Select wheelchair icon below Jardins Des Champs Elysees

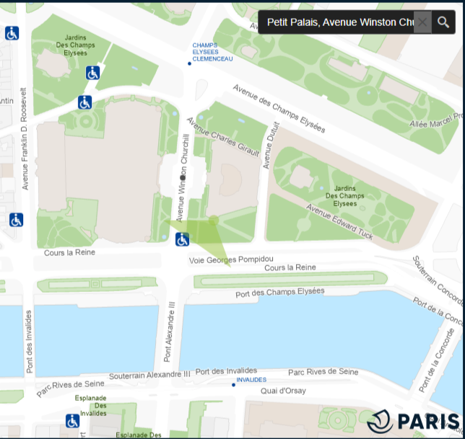[93, 73]
